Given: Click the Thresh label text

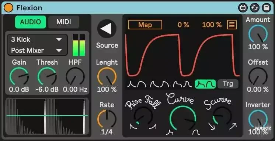Looking at the screenshot, I should [x=47, y=62].
